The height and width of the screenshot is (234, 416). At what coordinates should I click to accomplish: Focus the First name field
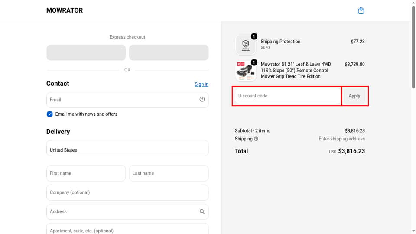pos(86,173)
